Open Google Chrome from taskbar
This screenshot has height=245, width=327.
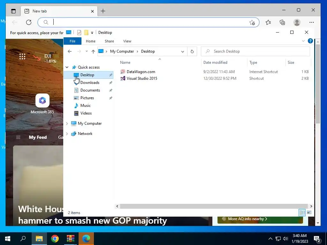[55, 238]
